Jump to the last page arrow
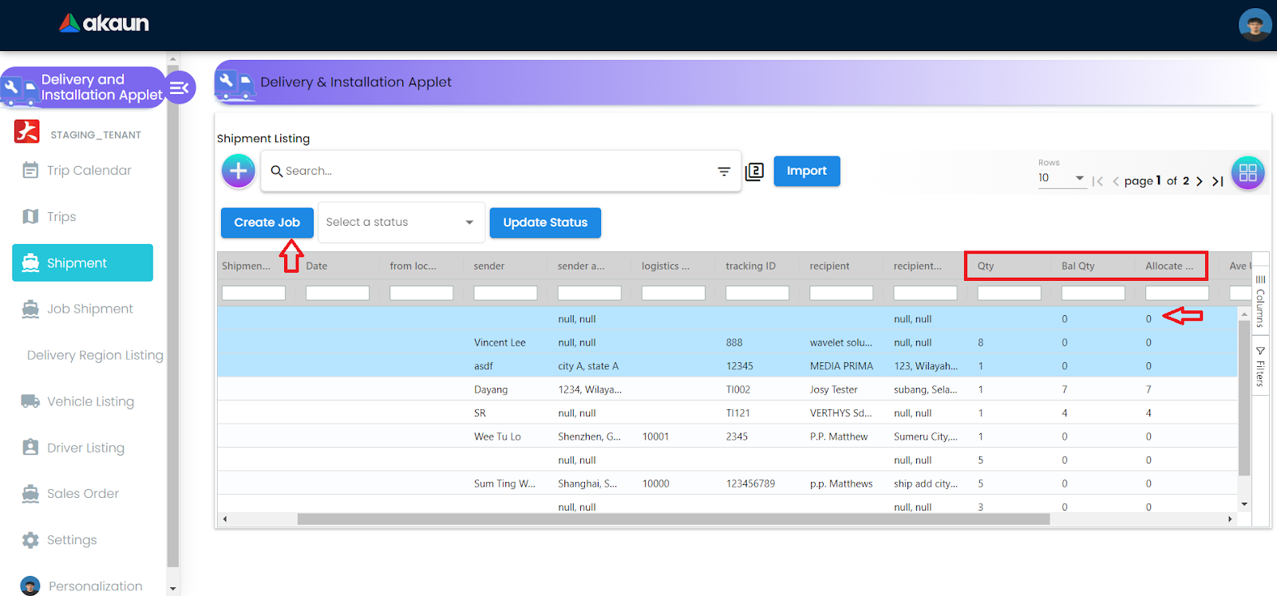 [x=1217, y=181]
